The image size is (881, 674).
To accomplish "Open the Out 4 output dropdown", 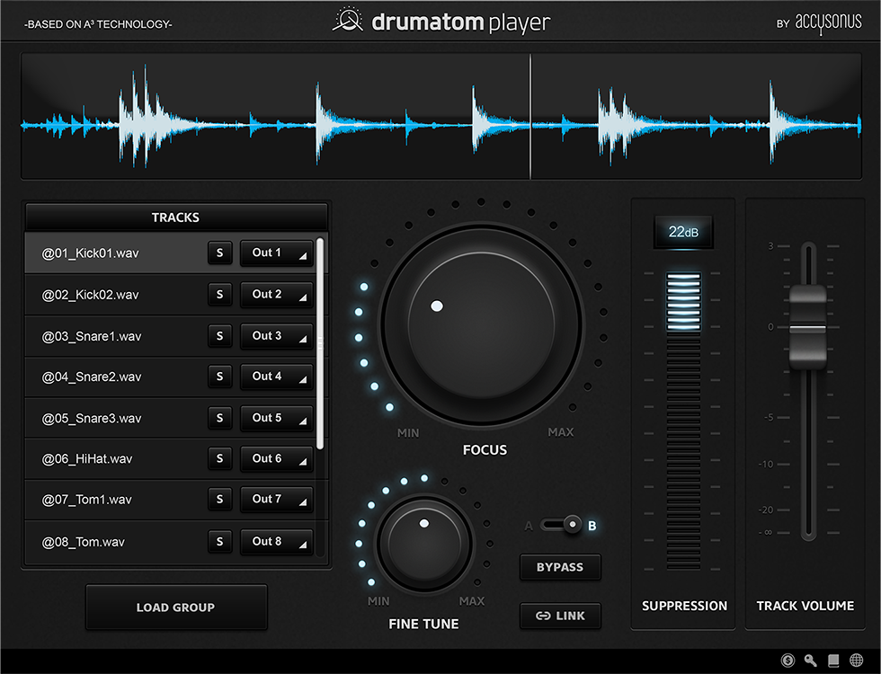I will tap(277, 377).
